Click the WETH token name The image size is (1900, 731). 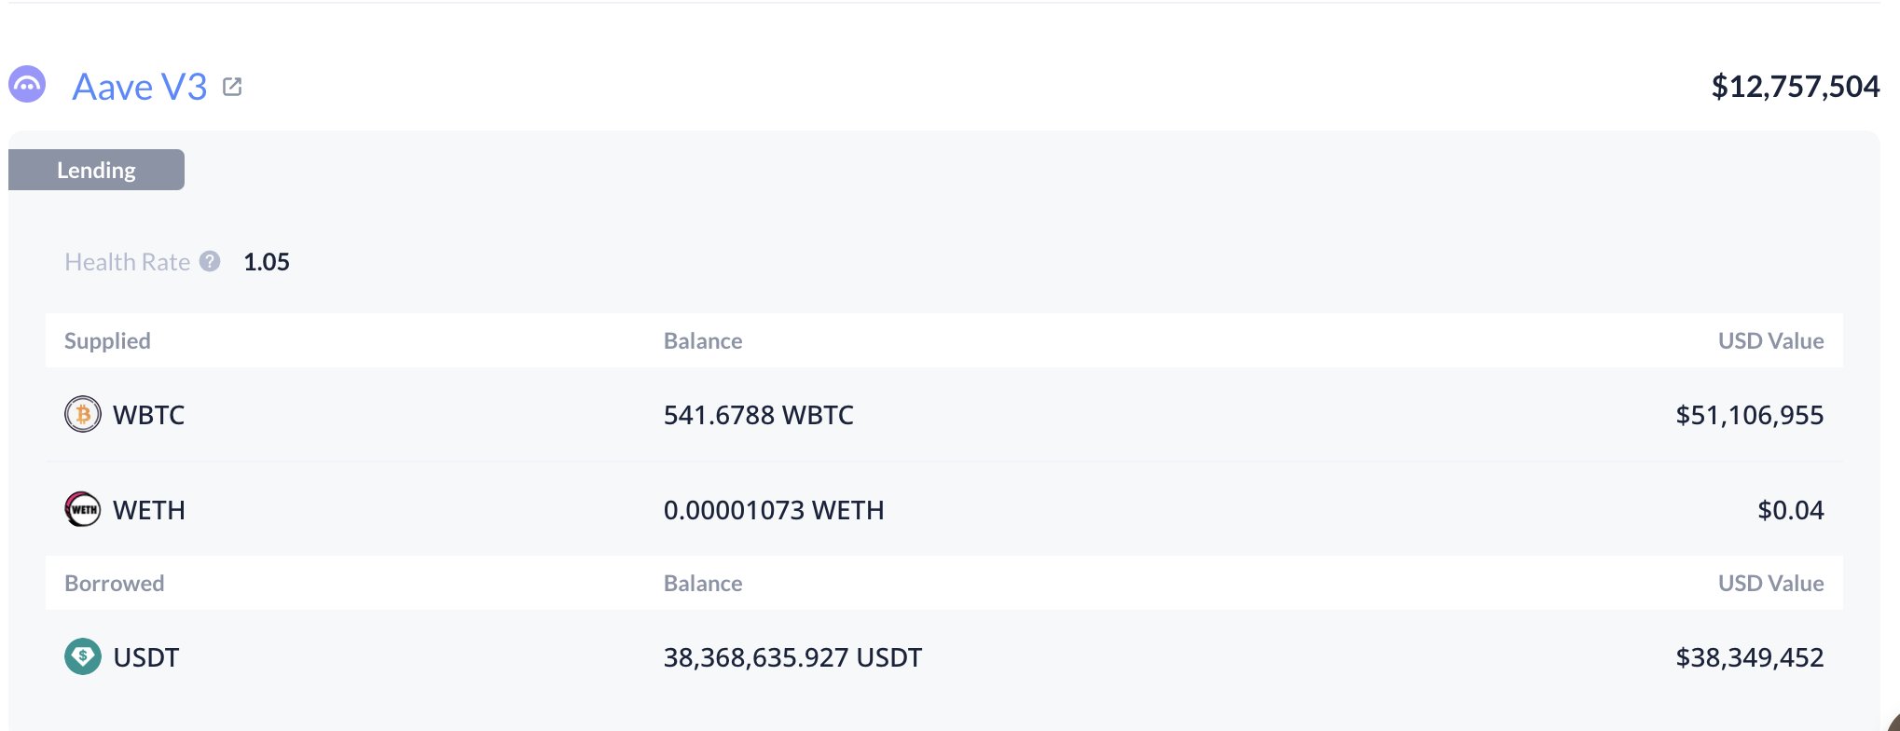(x=149, y=511)
